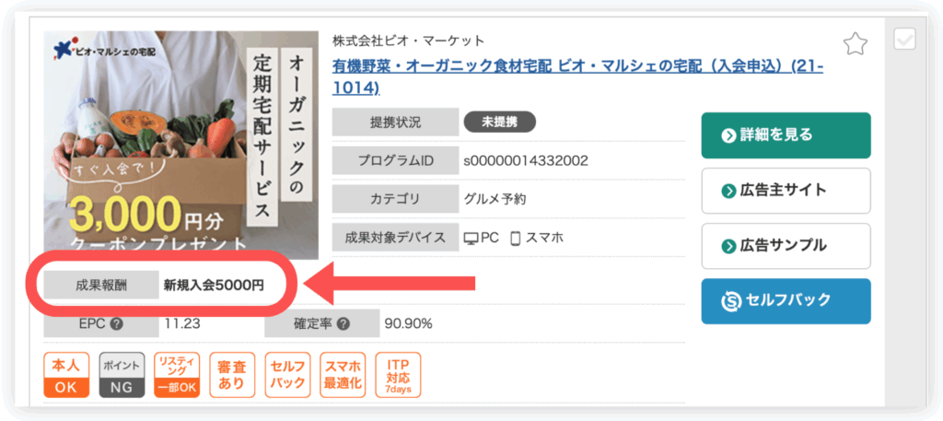Click the organic delivery banner image
Image resolution: width=943 pixels, height=421 pixels.
(180, 145)
